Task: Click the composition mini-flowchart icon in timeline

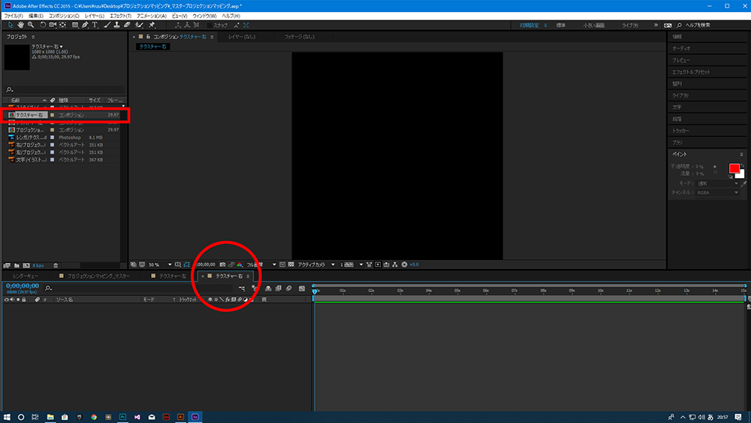Action: coord(242,289)
